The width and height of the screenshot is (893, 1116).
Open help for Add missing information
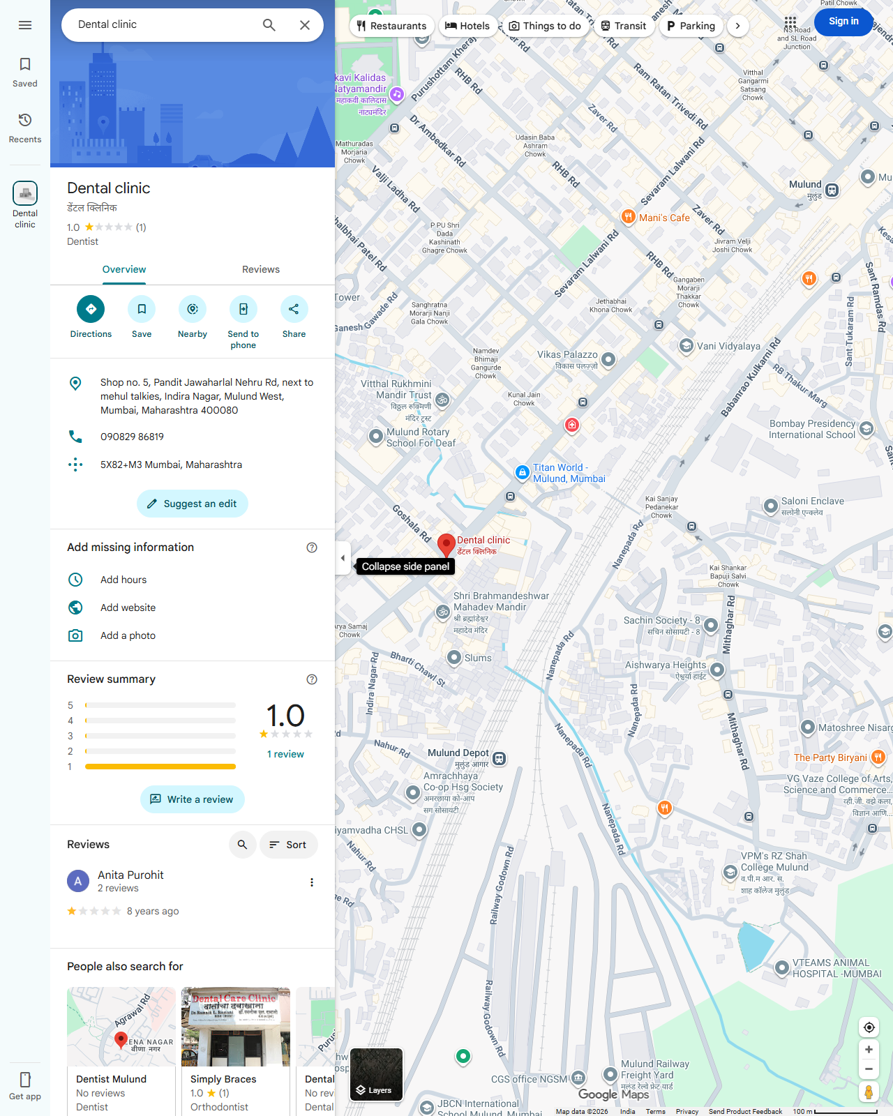point(312,548)
